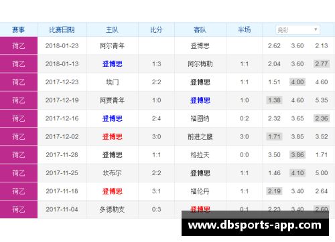Select odds 1.46
This screenshot has width=335, height=242.
274,173
